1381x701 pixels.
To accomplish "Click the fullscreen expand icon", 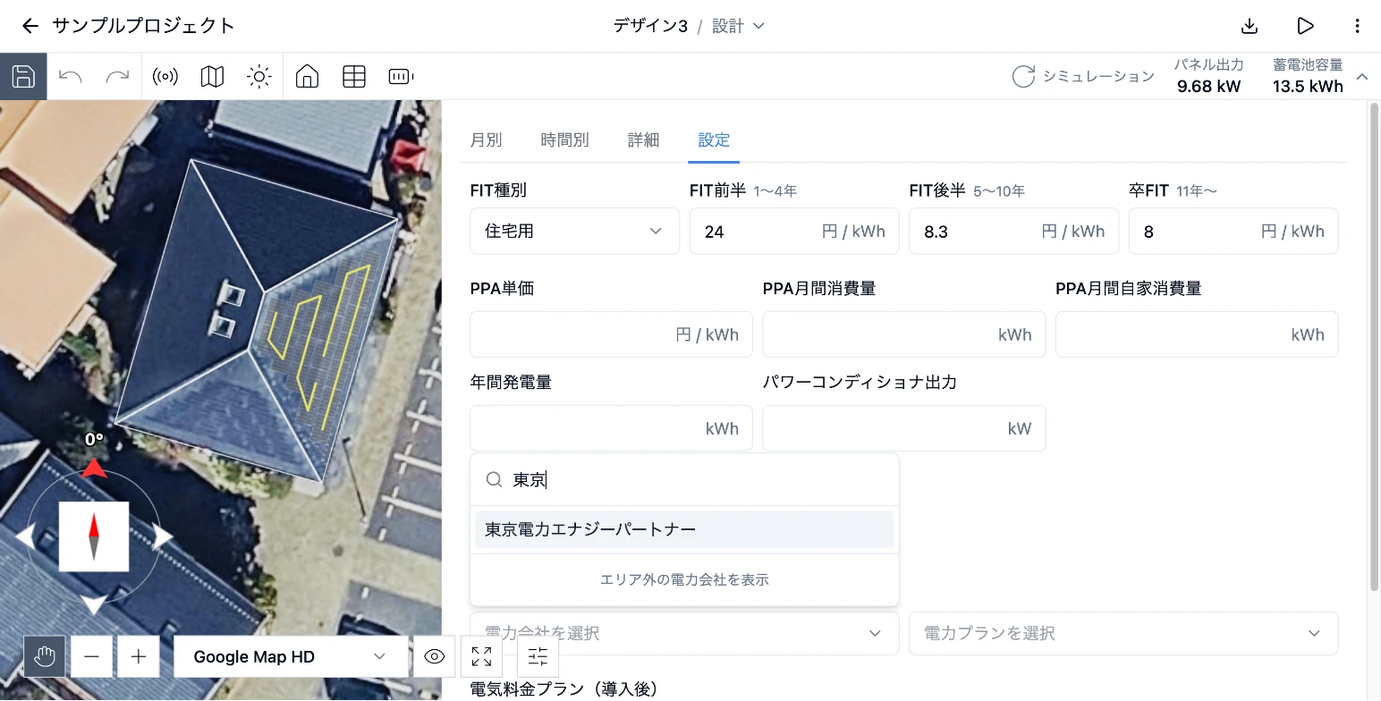I will (x=482, y=657).
